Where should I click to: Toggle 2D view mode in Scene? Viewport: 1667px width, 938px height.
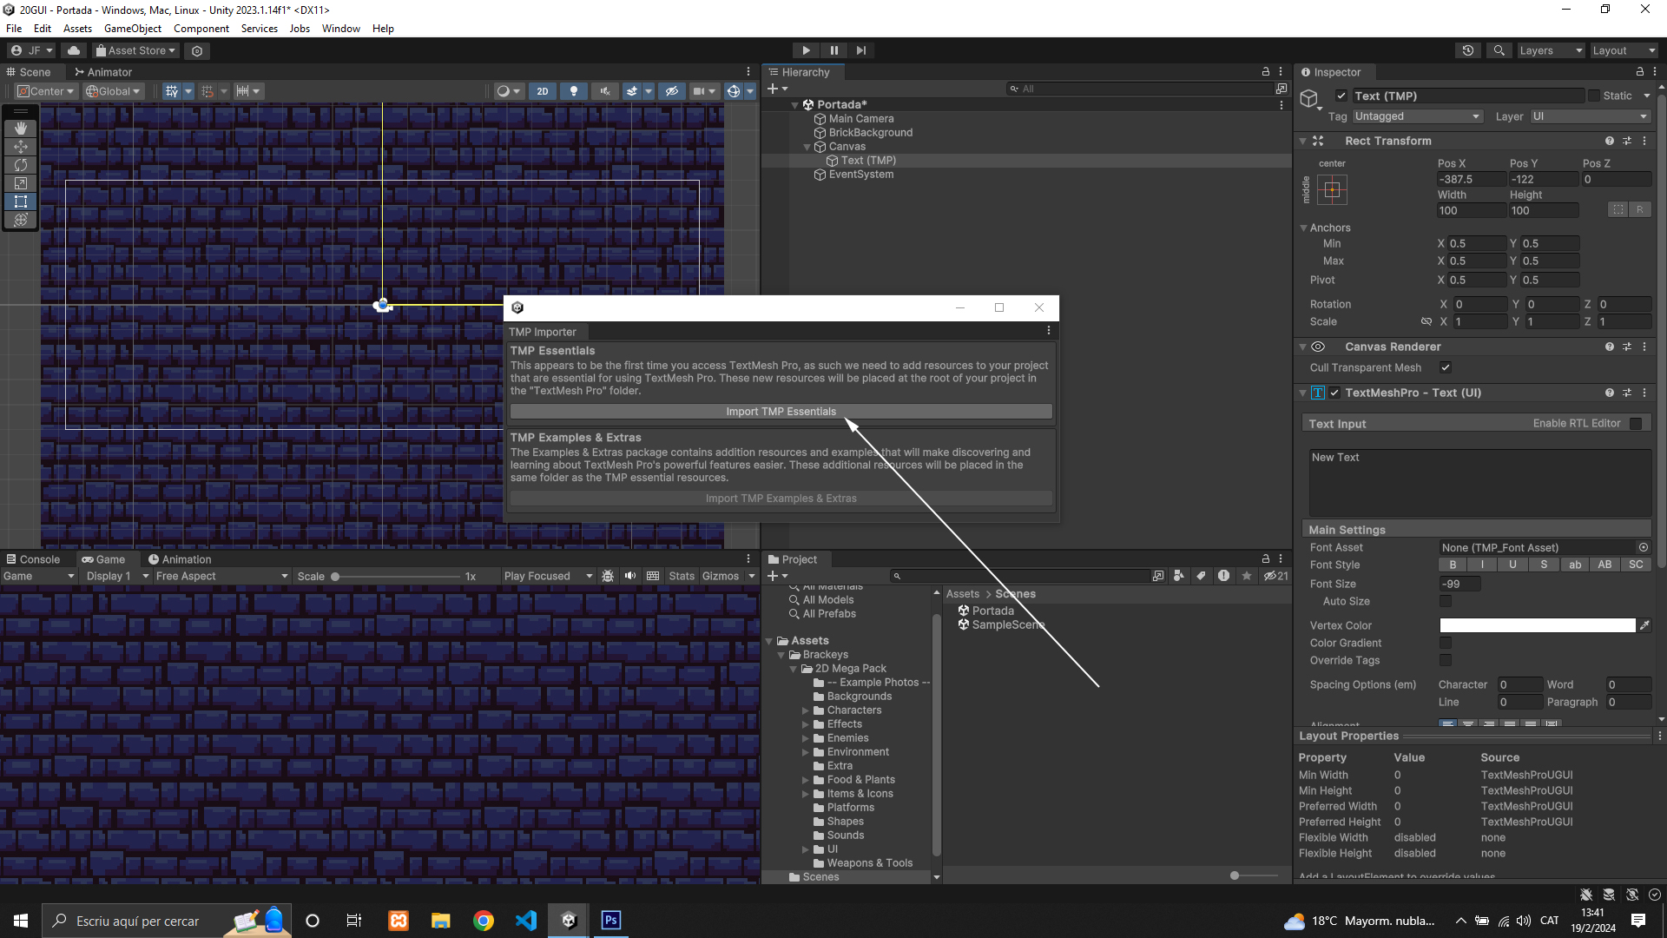tap(543, 91)
